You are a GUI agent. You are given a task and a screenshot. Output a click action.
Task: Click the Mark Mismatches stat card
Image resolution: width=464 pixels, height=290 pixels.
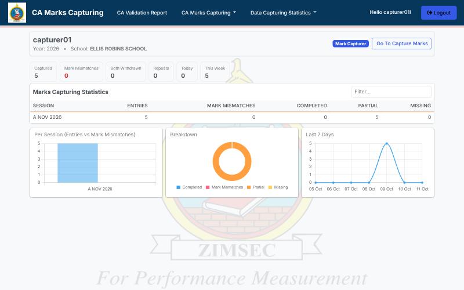click(x=81, y=72)
